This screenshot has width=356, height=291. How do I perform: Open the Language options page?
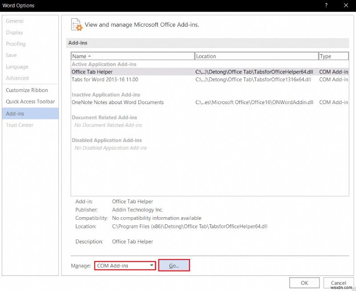pos(16,67)
